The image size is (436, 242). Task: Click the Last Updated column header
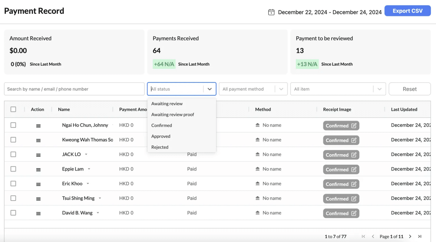(x=404, y=109)
